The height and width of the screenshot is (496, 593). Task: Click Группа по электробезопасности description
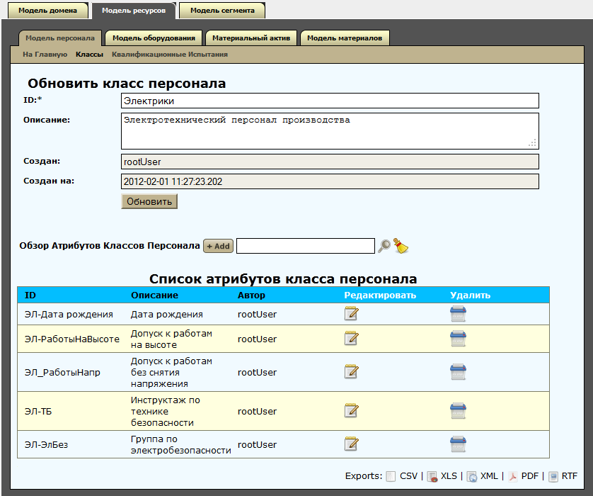pyautogui.click(x=180, y=445)
